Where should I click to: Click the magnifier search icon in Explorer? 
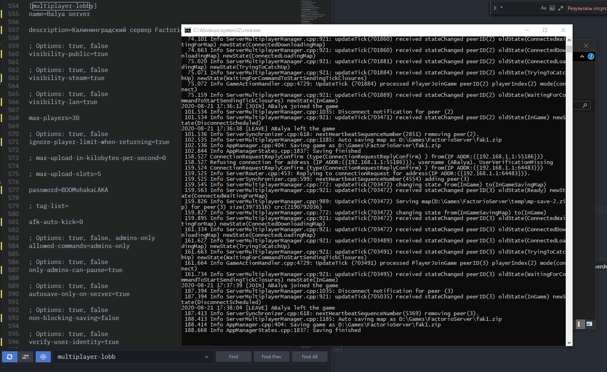585,106
